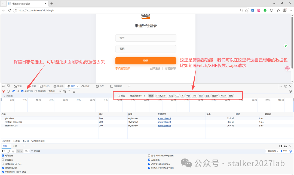Check the 反转 filter checkbox
The image size is (294, 175).
tap(119, 96)
